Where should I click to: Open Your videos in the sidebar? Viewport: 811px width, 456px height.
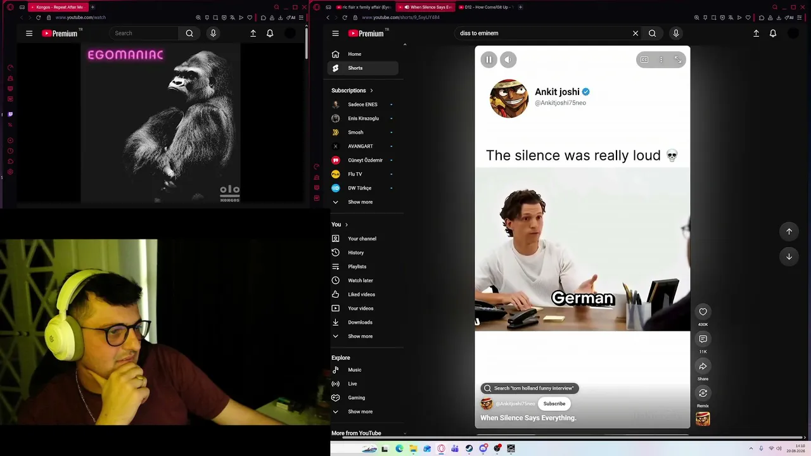364,308
